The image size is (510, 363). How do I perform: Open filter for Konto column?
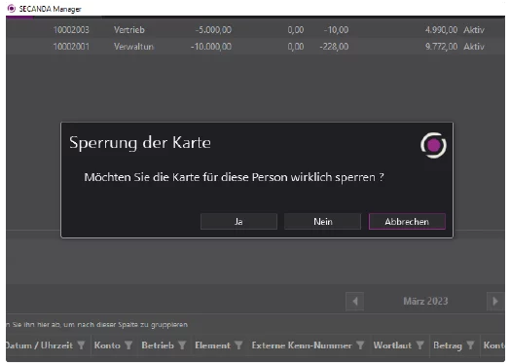point(128,345)
